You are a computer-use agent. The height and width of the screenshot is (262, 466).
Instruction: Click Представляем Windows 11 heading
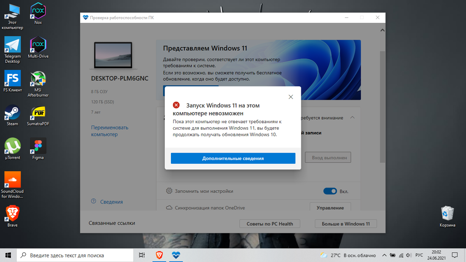click(x=205, y=49)
